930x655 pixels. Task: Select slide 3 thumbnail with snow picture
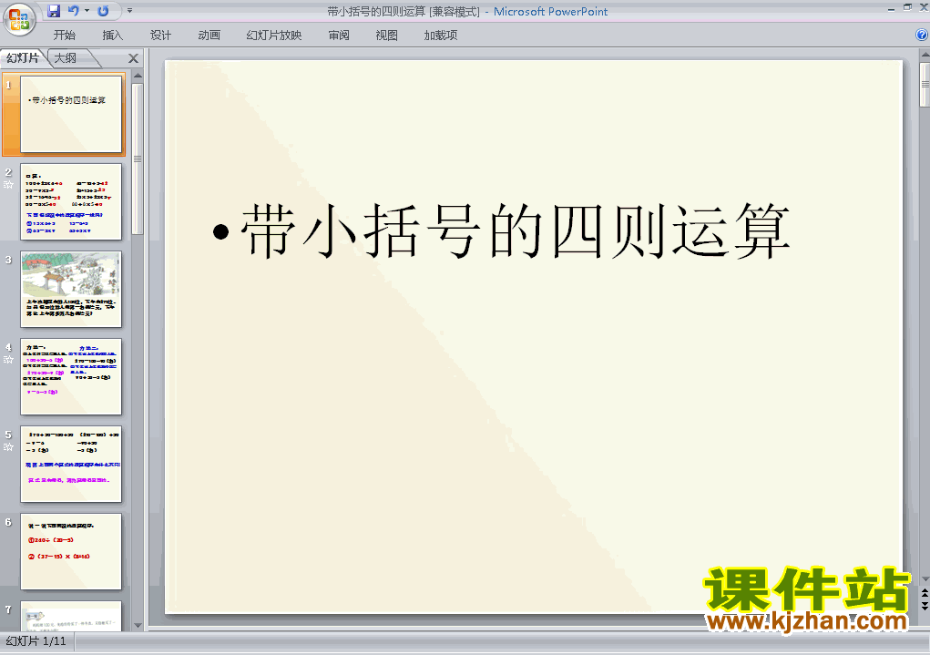pos(71,289)
